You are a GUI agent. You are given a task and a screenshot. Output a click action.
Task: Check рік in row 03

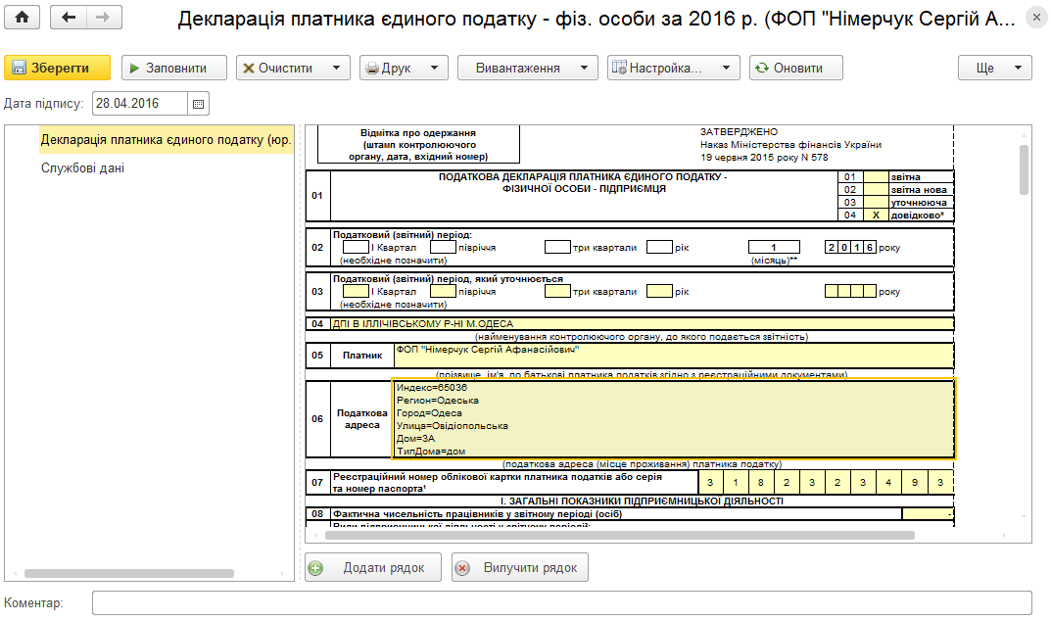click(659, 291)
